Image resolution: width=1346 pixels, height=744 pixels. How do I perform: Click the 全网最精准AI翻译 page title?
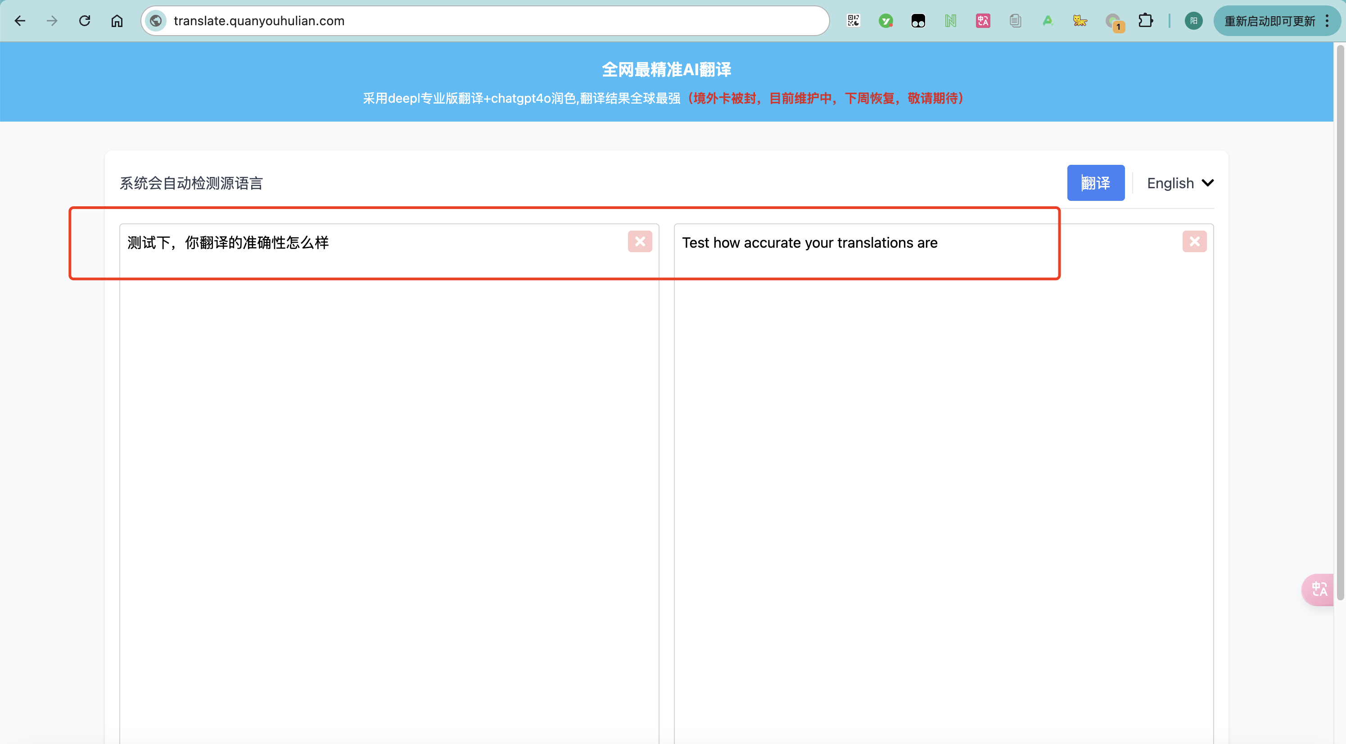pos(666,69)
